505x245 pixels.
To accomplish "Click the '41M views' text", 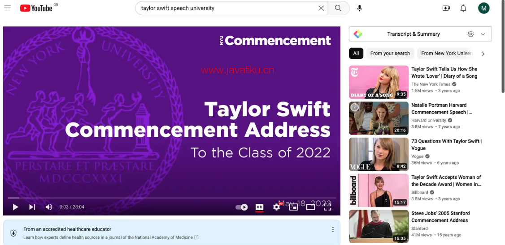I will pyautogui.click(x=421, y=235).
